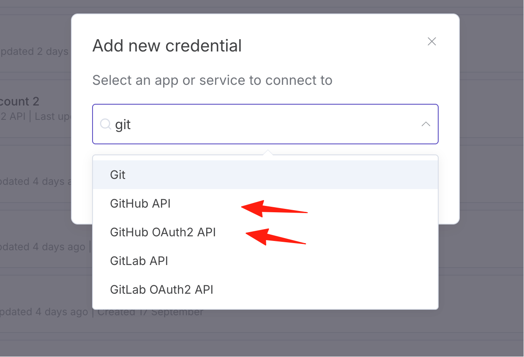Screen dimensions: 524x357
Task: Select GitLab API from dropdown results
Action: point(265,261)
